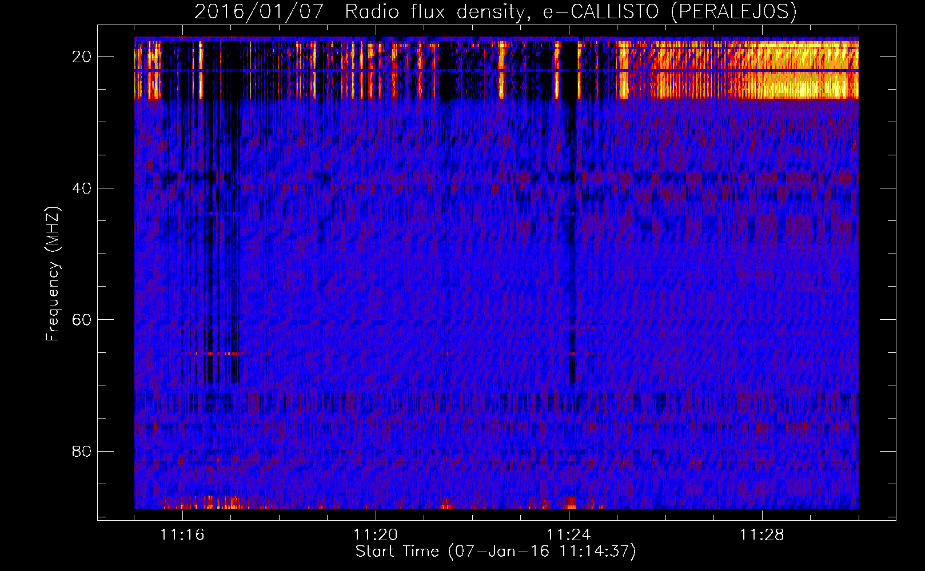The height and width of the screenshot is (571, 925).
Task: Click the 20 frequency tick label
Action: coord(82,57)
